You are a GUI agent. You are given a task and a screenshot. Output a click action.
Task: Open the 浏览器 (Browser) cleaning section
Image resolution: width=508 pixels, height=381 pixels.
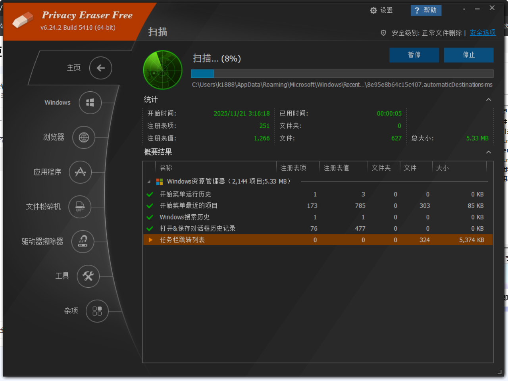tap(84, 137)
